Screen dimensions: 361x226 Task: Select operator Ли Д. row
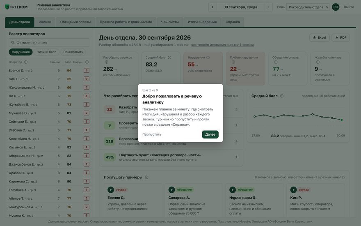pyautogui.click(x=49, y=96)
